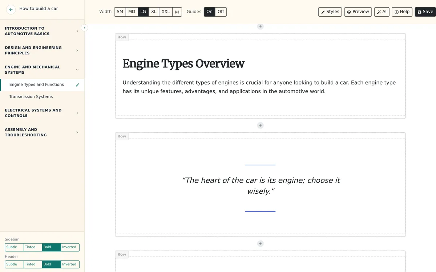Viewport: 436px width, 272px height.
Task: Select the custom width icon
Action: [x=177, y=12]
